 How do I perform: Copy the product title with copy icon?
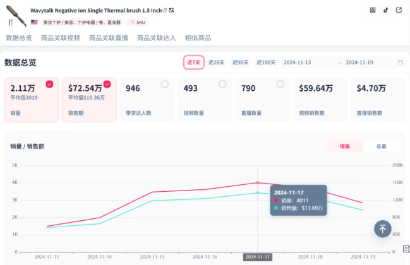click(165, 11)
